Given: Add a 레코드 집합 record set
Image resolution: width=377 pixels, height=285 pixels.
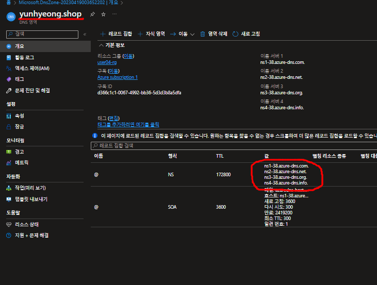Looking at the screenshot, I should pos(116,34).
